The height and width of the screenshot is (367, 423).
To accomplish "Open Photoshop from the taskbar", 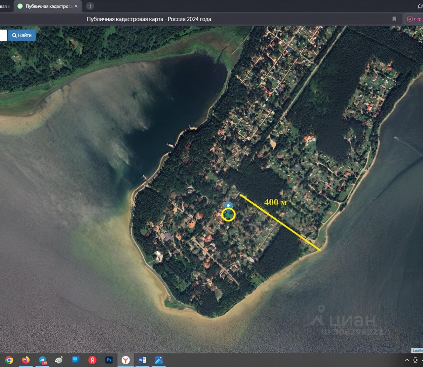I will [x=109, y=360].
